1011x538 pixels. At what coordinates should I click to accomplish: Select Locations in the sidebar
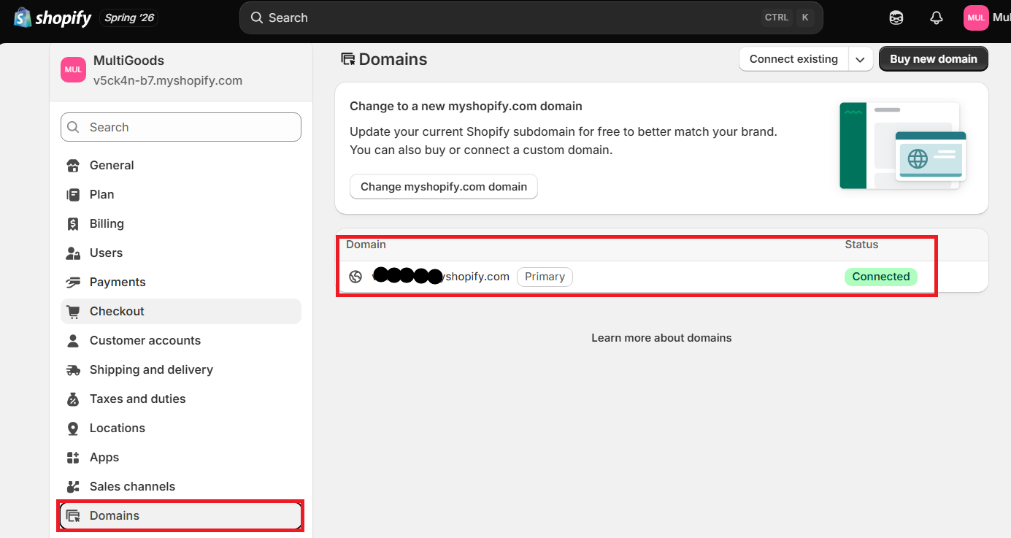[x=181, y=428]
